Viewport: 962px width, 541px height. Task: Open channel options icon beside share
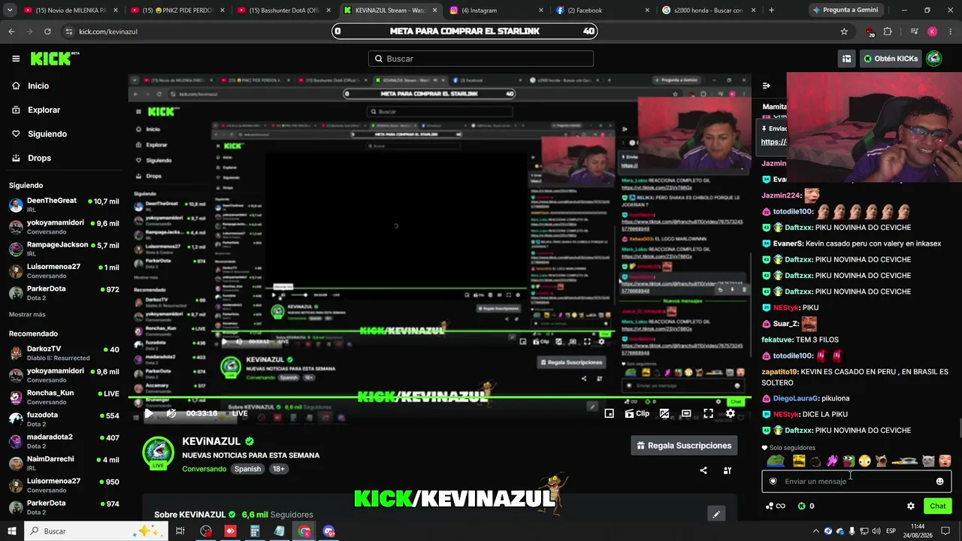tap(728, 470)
